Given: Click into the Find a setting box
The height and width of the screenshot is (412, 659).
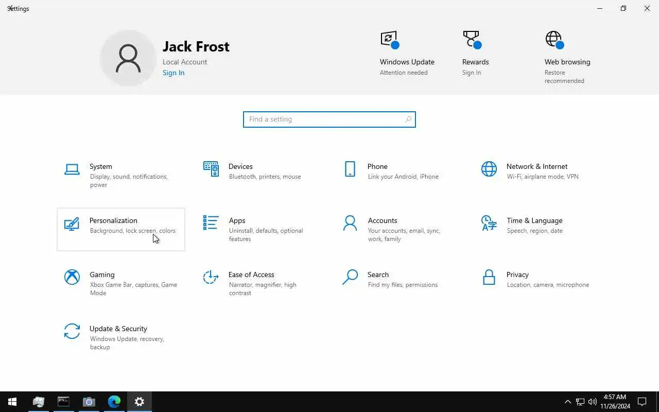Looking at the screenshot, I should (329, 119).
